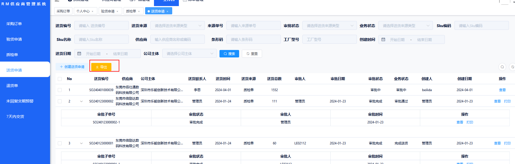This screenshot has width=515, height=164.
Task: Click 打印 link for sub-order SO240123000002-1
Action: pyautogui.click(x=470, y=122)
